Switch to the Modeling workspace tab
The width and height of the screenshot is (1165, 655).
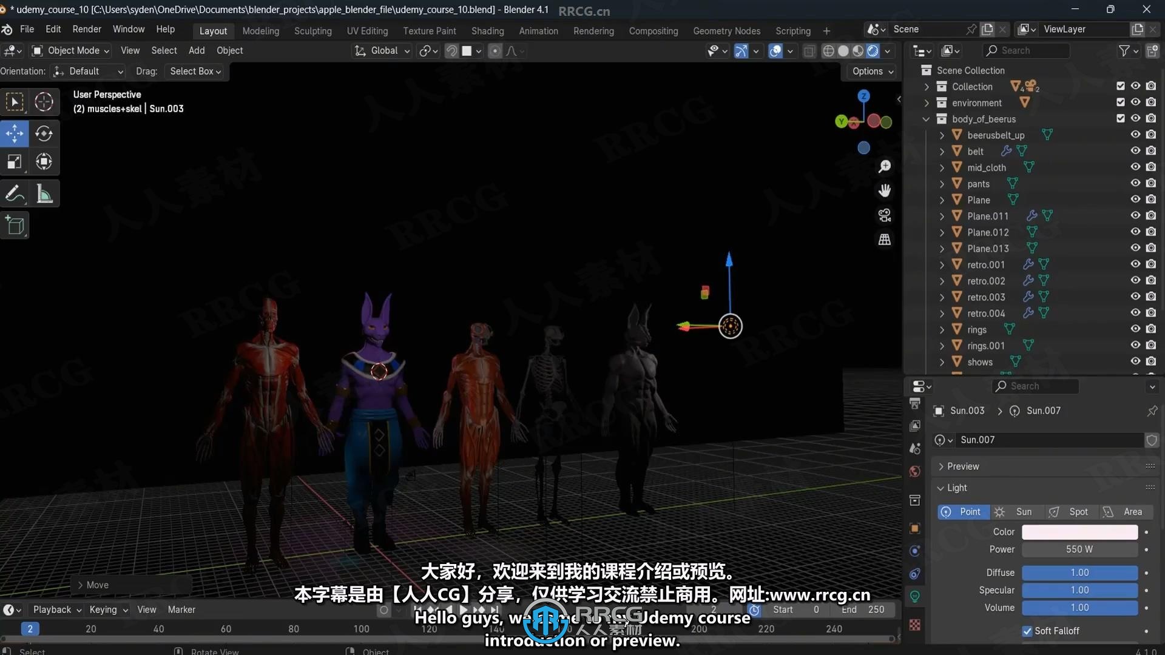click(x=261, y=31)
